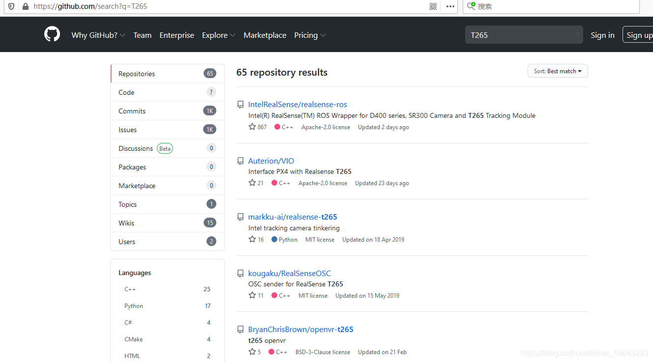Select the Packages search filter
Viewport: 653px width, 362px height.
[x=168, y=167]
